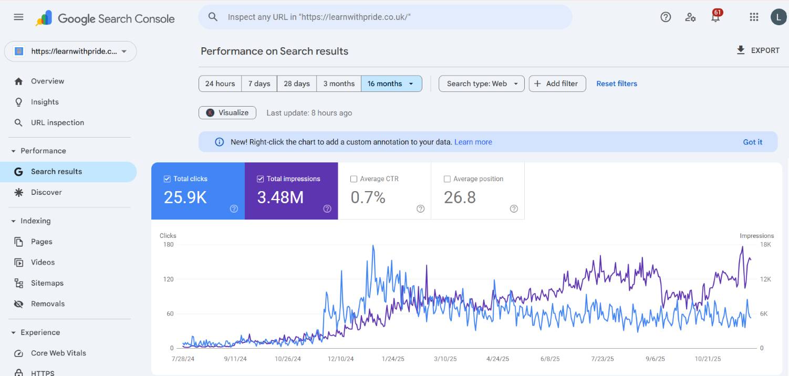Open the property selector dropdown
The height and width of the screenshot is (376, 789).
[x=70, y=51]
